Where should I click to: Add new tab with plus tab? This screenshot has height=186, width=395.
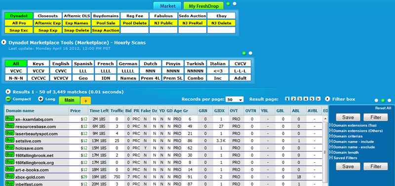(x=85, y=101)
